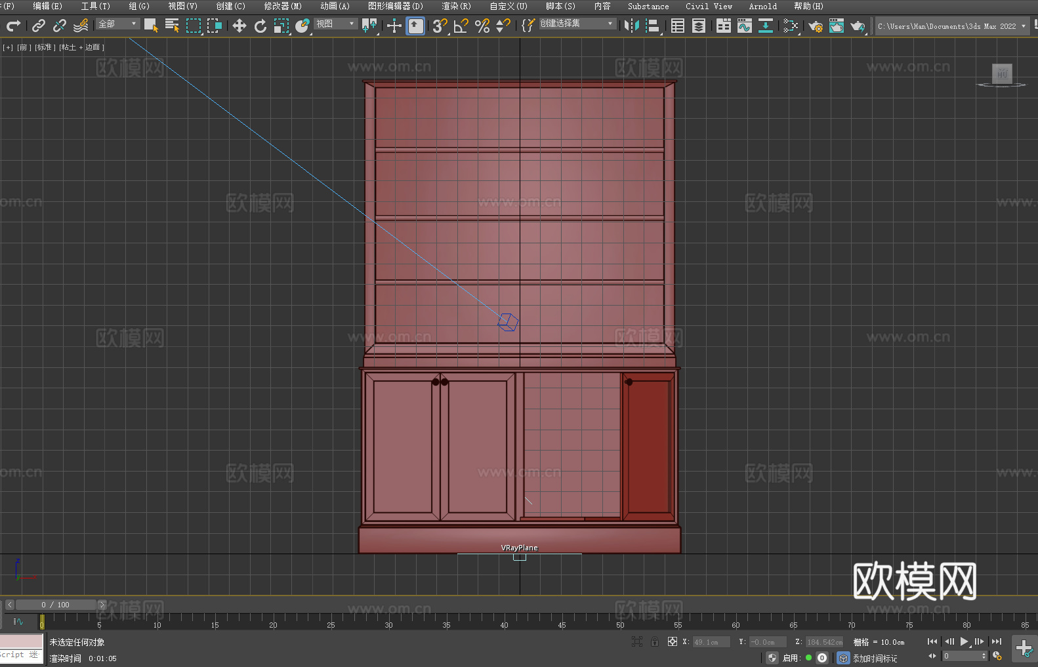Click the [粘土 + 边面] shading label
Image resolution: width=1038 pixels, height=667 pixels.
82,47
